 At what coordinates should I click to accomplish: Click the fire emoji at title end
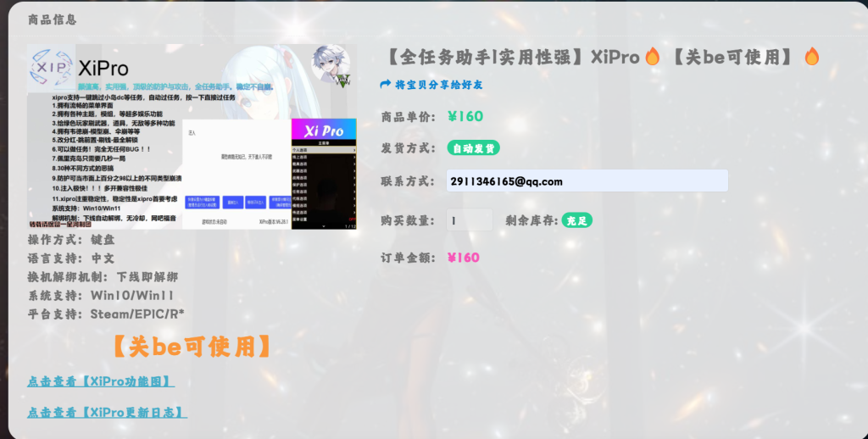811,57
